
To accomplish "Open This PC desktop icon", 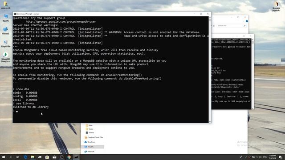I will (6, 18).
